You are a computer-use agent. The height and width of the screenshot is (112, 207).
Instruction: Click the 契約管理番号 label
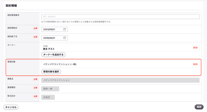(x=13, y=15)
